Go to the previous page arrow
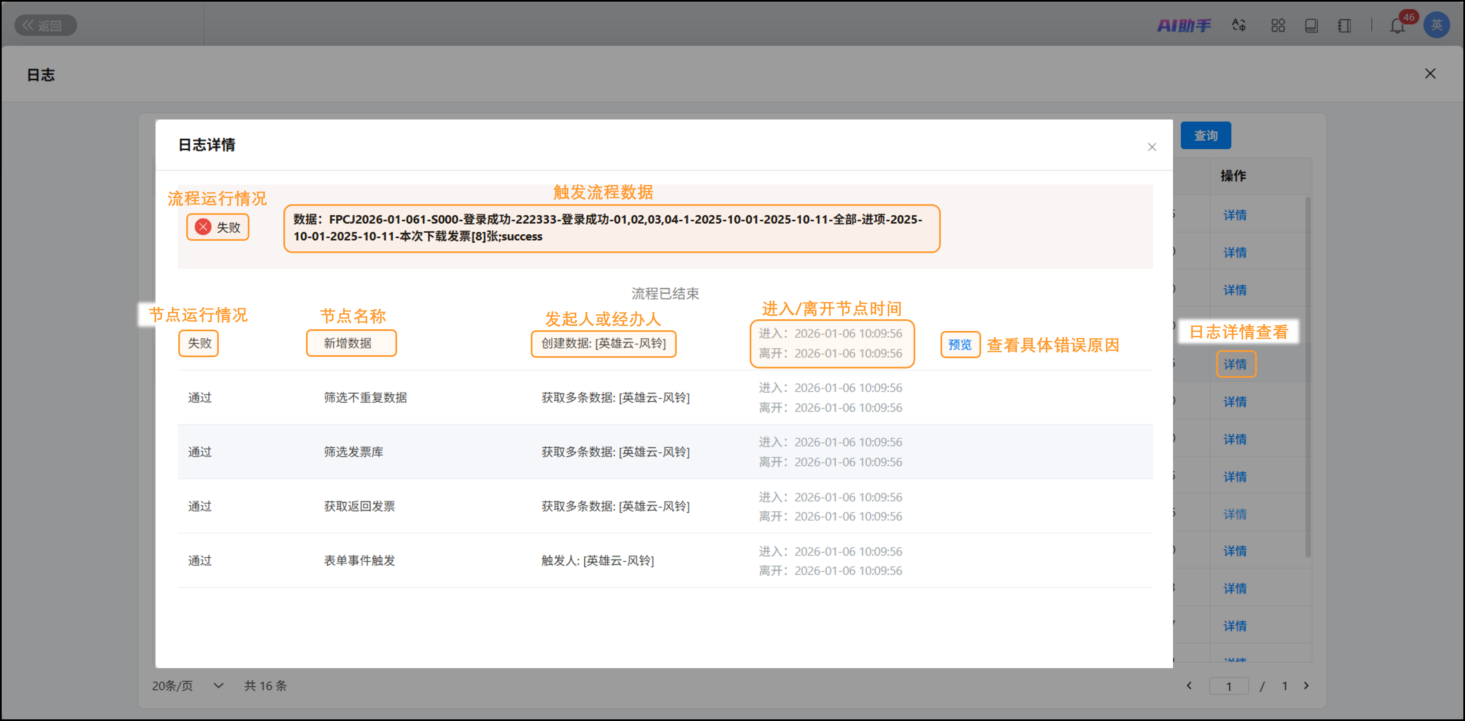Image resolution: width=1465 pixels, height=721 pixels. 1189,686
